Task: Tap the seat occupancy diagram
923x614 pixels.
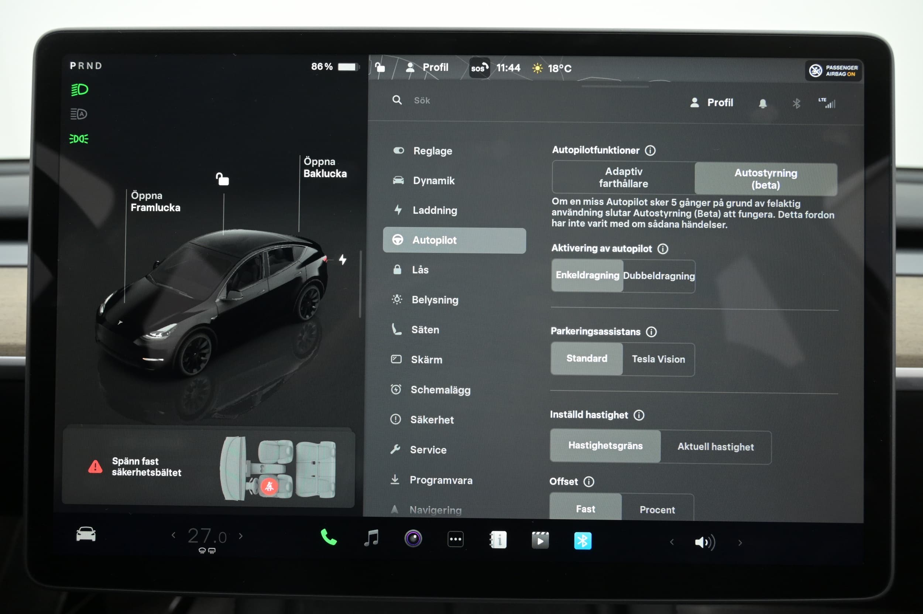Action: (x=278, y=468)
